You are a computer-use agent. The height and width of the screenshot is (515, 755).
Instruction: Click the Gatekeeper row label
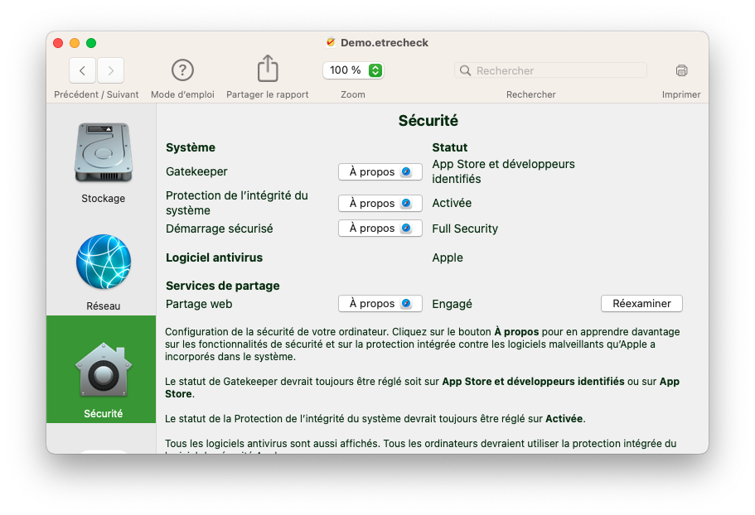pos(196,171)
